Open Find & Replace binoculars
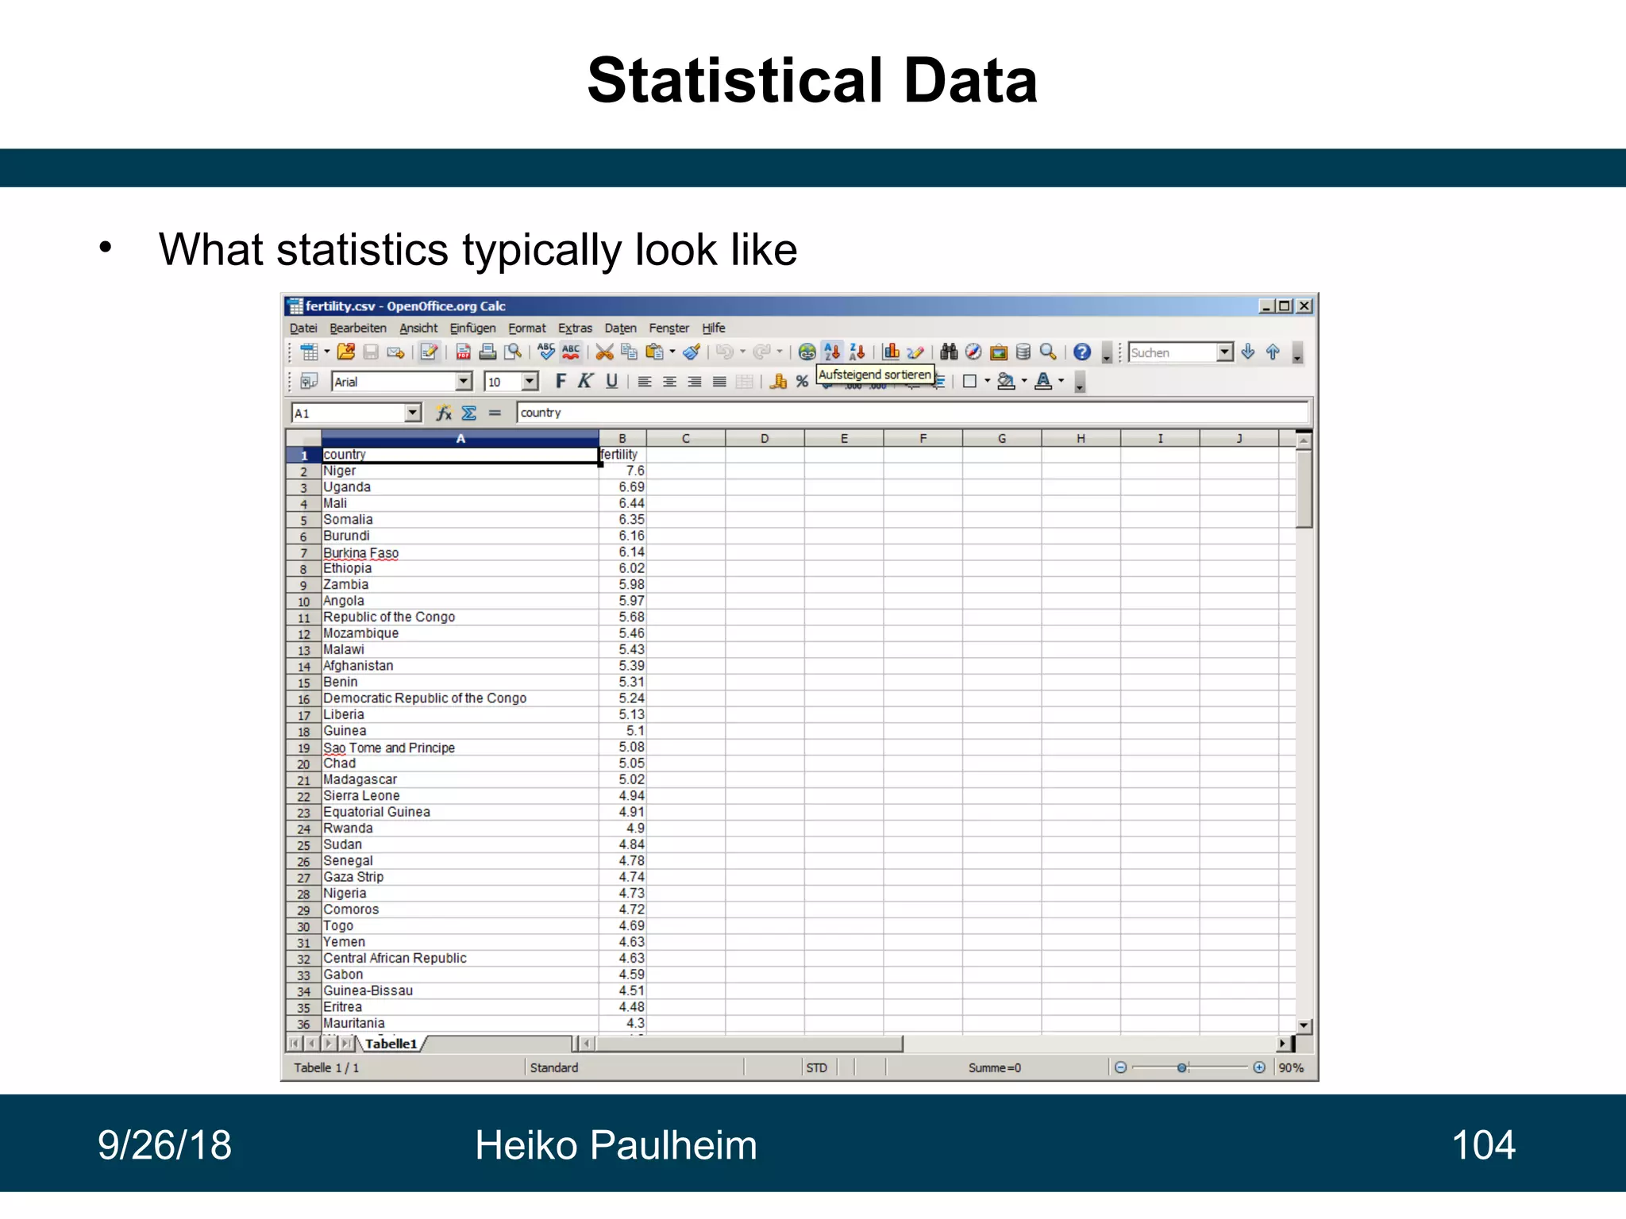1626x1219 pixels. pyautogui.click(x=950, y=352)
